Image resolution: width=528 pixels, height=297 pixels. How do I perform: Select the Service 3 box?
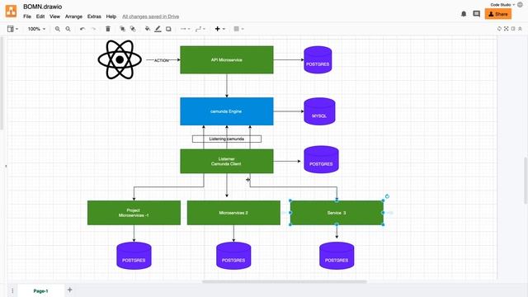click(337, 213)
